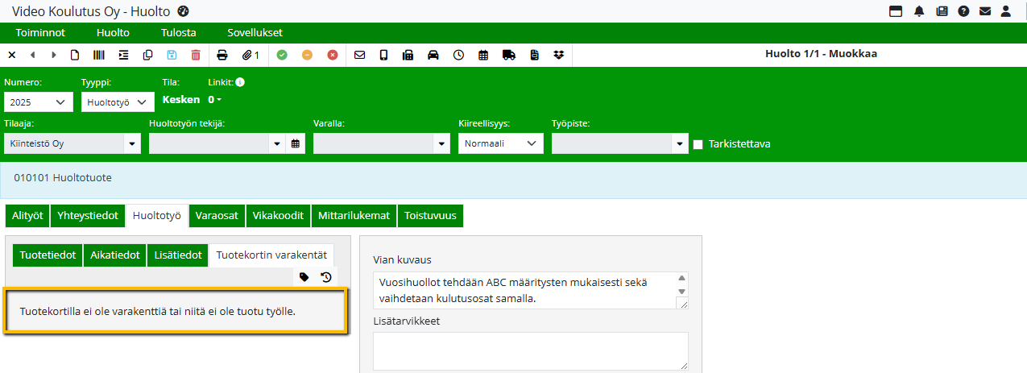Click the truck delivery icon
The width and height of the screenshot is (1027, 373).
pos(508,55)
